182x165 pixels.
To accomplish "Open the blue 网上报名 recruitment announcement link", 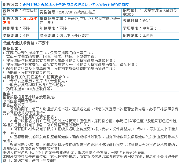I will coord(75,5).
